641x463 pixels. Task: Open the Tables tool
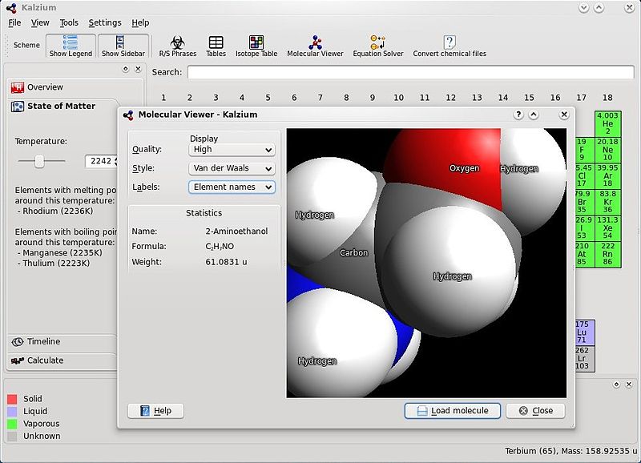click(216, 46)
